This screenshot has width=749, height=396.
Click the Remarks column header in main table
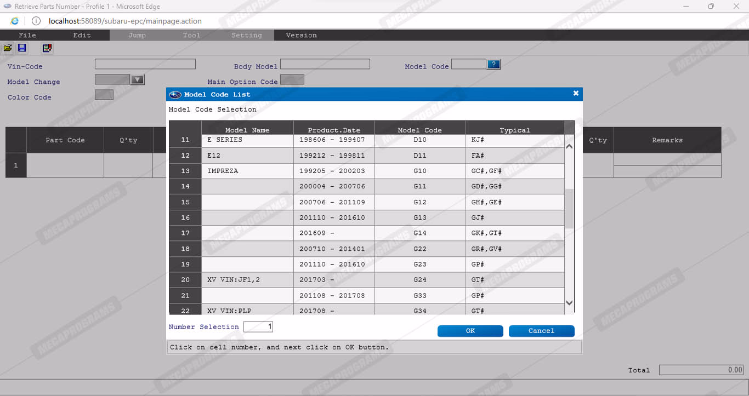click(x=667, y=140)
